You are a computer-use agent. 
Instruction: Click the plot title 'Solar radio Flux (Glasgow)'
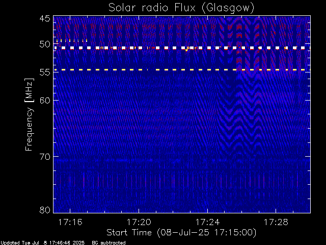(181, 8)
